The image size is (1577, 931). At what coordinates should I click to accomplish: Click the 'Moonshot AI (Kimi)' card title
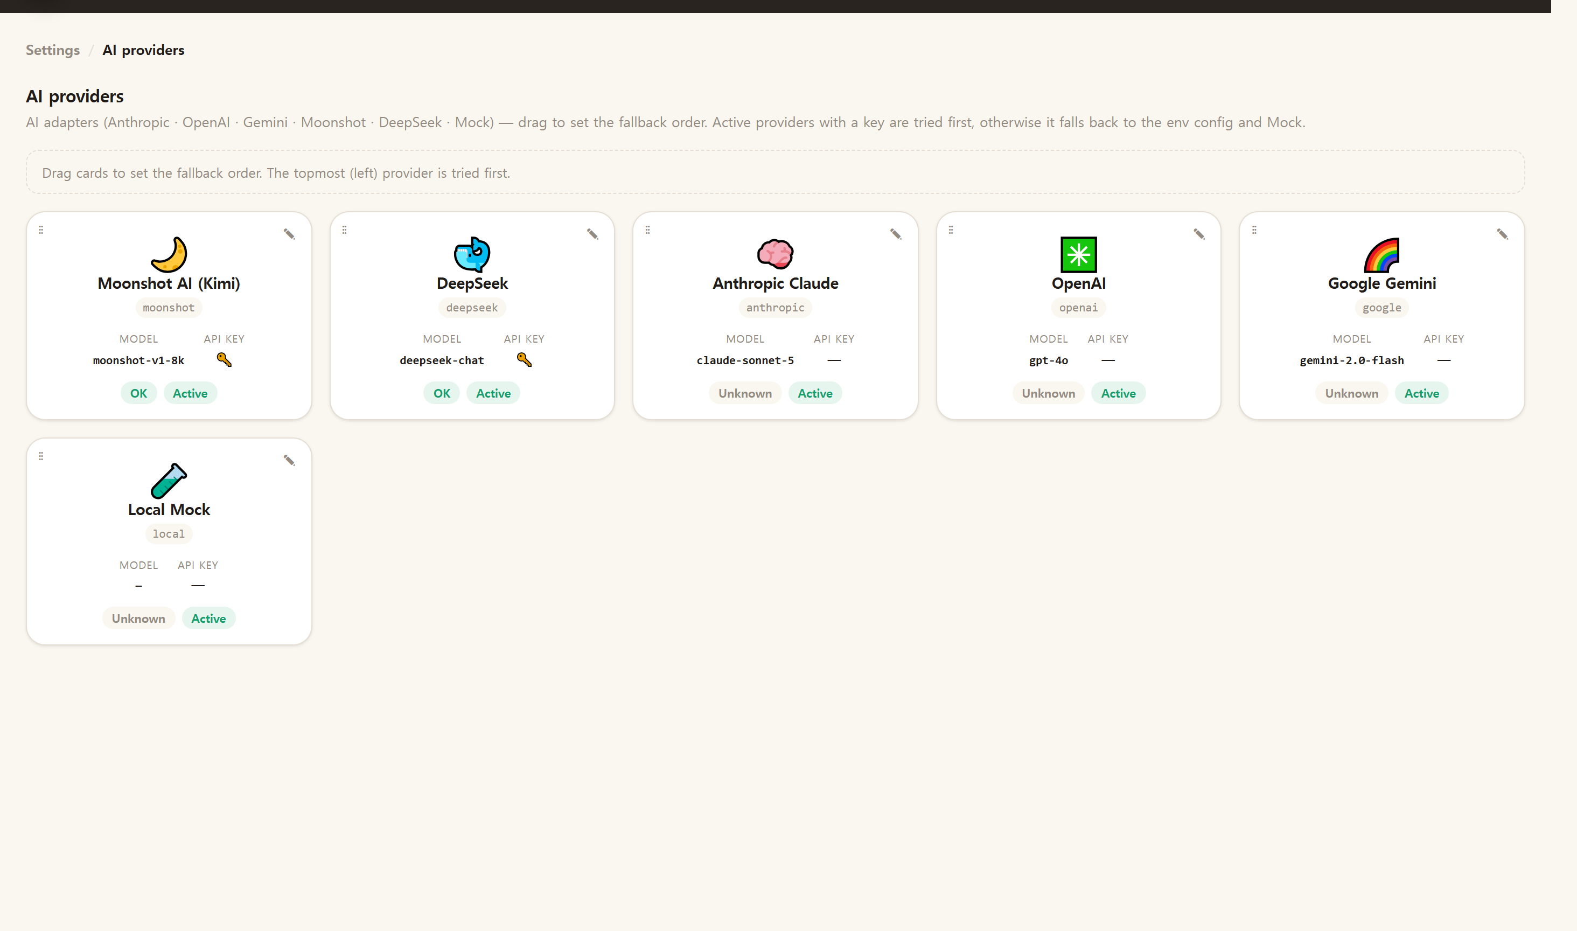(x=169, y=283)
